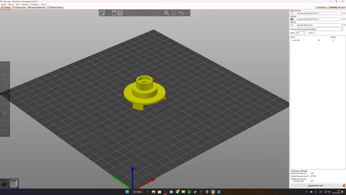Click Exportovat G-code button
The height and width of the screenshot is (195, 346).
(315, 186)
